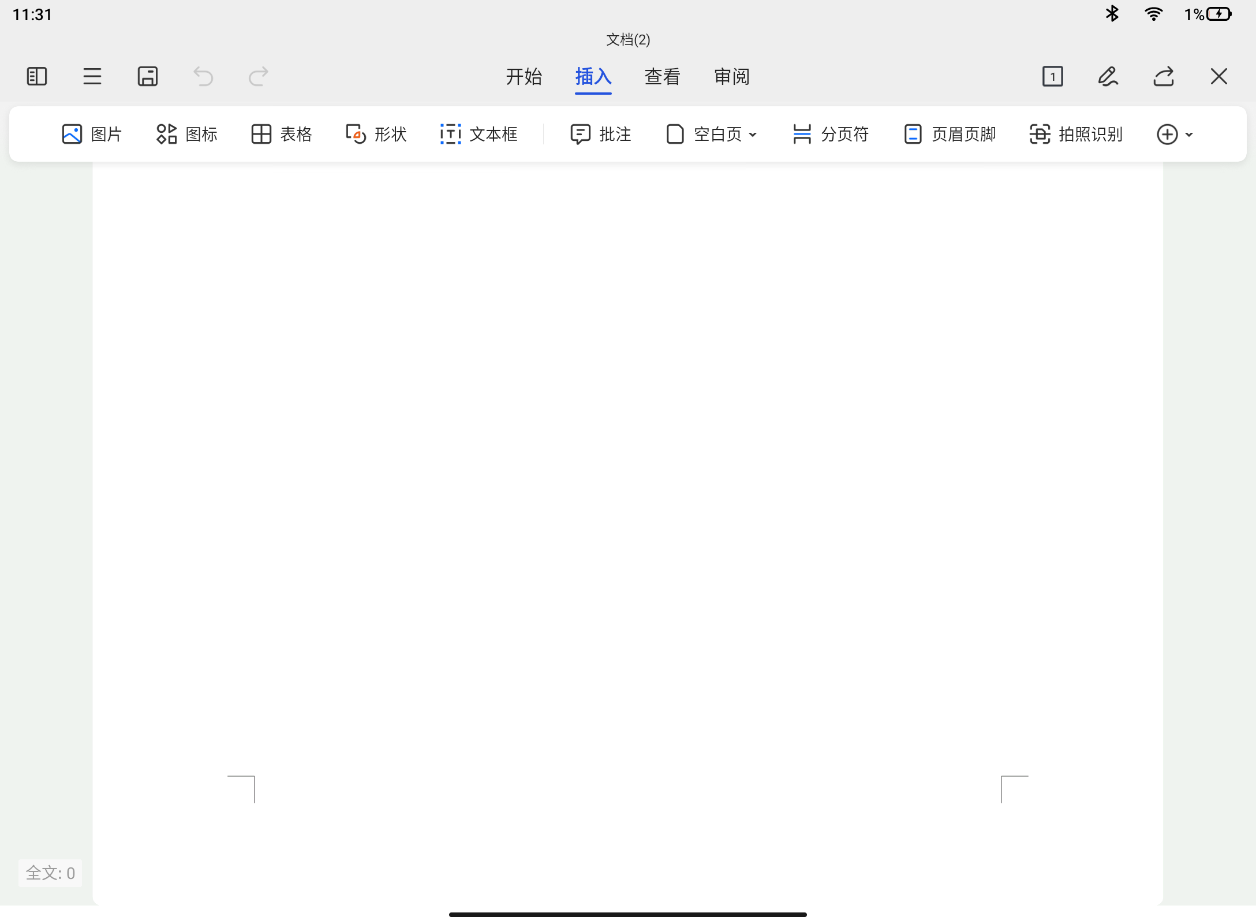
Task: Open the hamburger menu list
Action: [x=92, y=76]
